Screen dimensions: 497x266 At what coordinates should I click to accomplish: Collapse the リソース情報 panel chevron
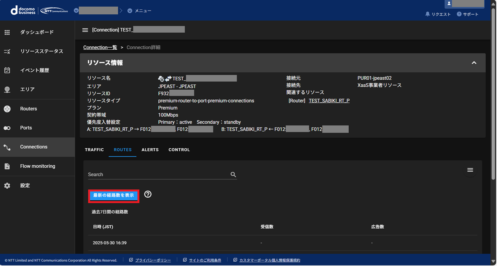[474, 63]
